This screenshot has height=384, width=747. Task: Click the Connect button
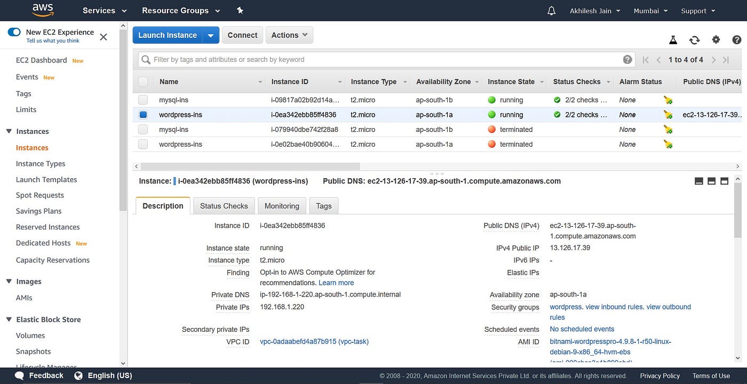(x=243, y=35)
